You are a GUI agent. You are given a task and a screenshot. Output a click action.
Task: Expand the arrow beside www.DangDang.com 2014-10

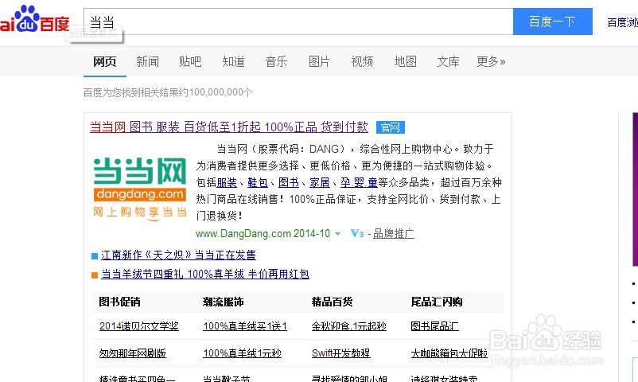(x=337, y=234)
